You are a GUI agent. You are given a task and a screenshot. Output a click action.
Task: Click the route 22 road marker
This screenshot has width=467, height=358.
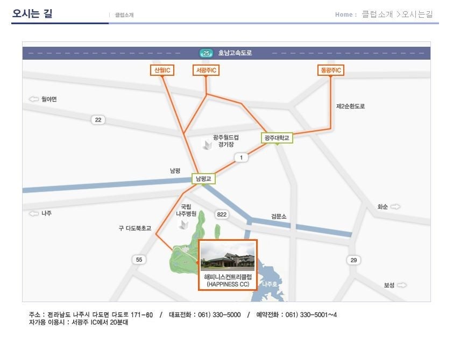98,119
